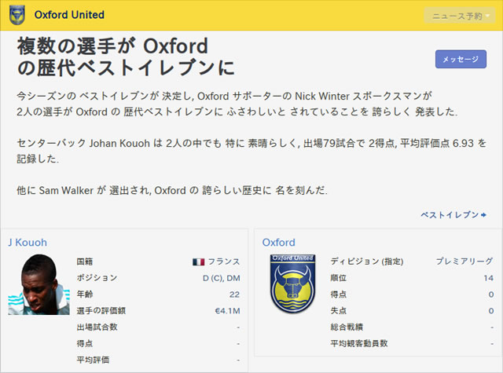This screenshot has height=373, width=503.
Task: Click the large Oxford United club badge
Action: (x=292, y=283)
